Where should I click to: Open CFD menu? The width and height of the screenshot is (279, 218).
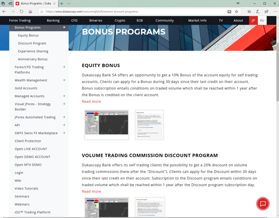point(74,20)
